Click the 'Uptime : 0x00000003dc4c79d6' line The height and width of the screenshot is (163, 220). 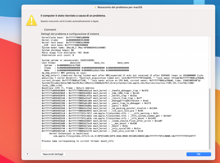click(x=62, y=65)
